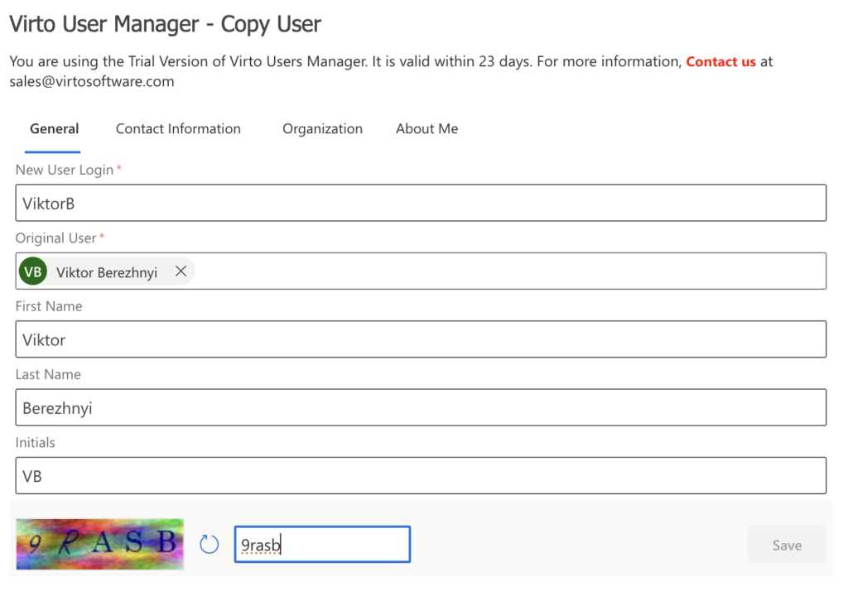
Task: Click the Virto User Manager - Copy User heading
Action: pos(165,24)
